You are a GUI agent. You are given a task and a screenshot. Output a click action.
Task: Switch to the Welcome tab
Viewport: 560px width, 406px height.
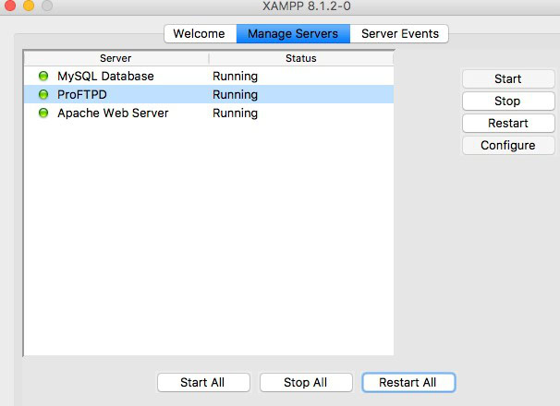[x=201, y=33]
